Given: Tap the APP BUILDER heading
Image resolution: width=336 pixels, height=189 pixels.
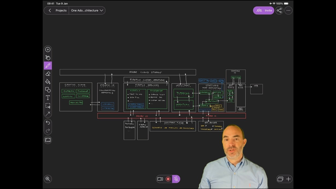Looking at the screenshot, I should [x=211, y=123].
